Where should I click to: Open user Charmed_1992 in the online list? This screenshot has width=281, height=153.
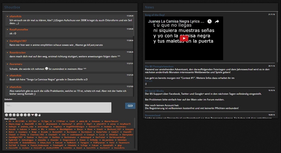[37, 135]
